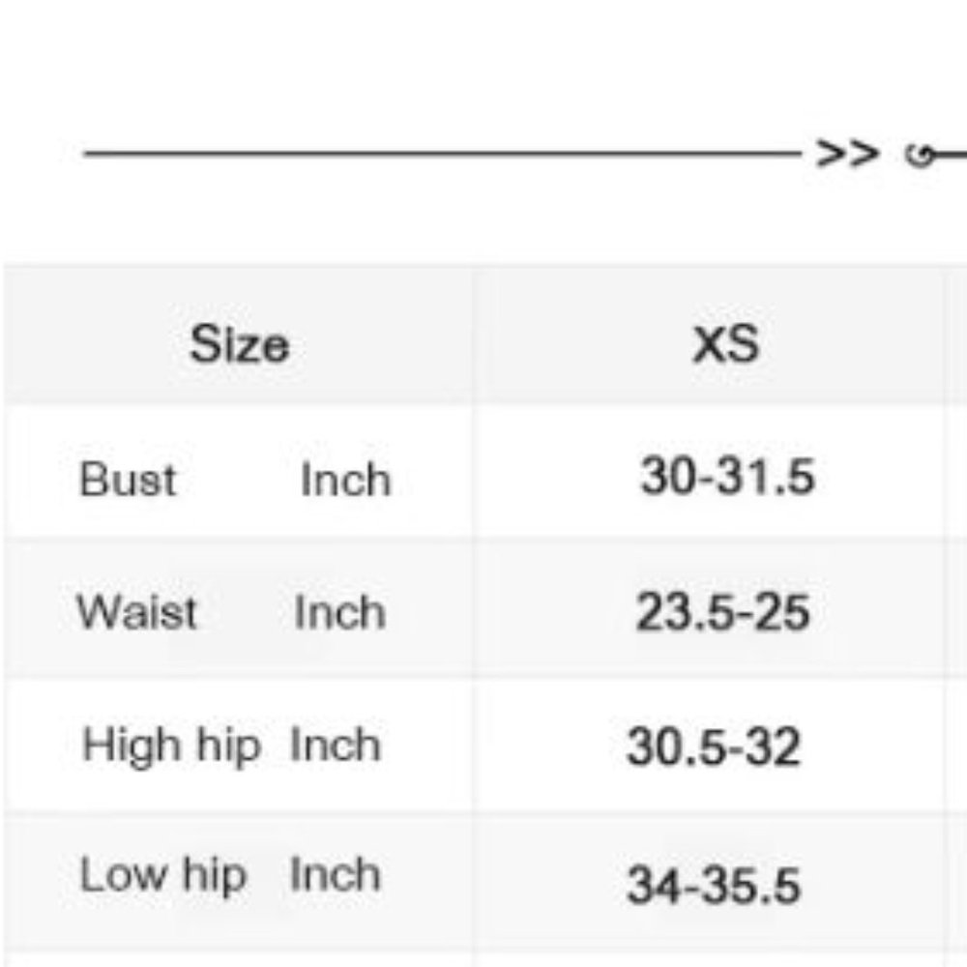Select the 23.5-25 waist measurement
This screenshot has height=967, width=967.
click(x=722, y=612)
